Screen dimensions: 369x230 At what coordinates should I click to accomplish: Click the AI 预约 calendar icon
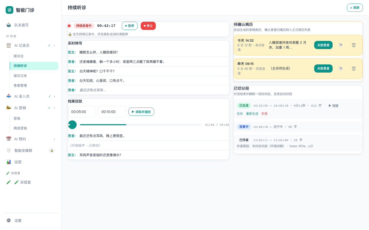(x=9, y=139)
